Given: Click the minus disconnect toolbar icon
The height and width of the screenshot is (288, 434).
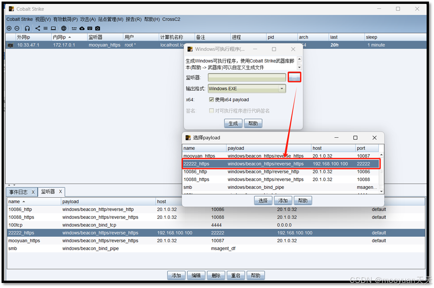Looking at the screenshot, I should click(17, 28).
